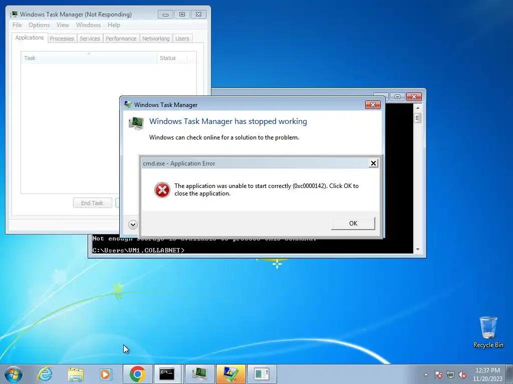513x384 pixels.
Task: Click the muted volume tray icon
Action: tap(462, 374)
